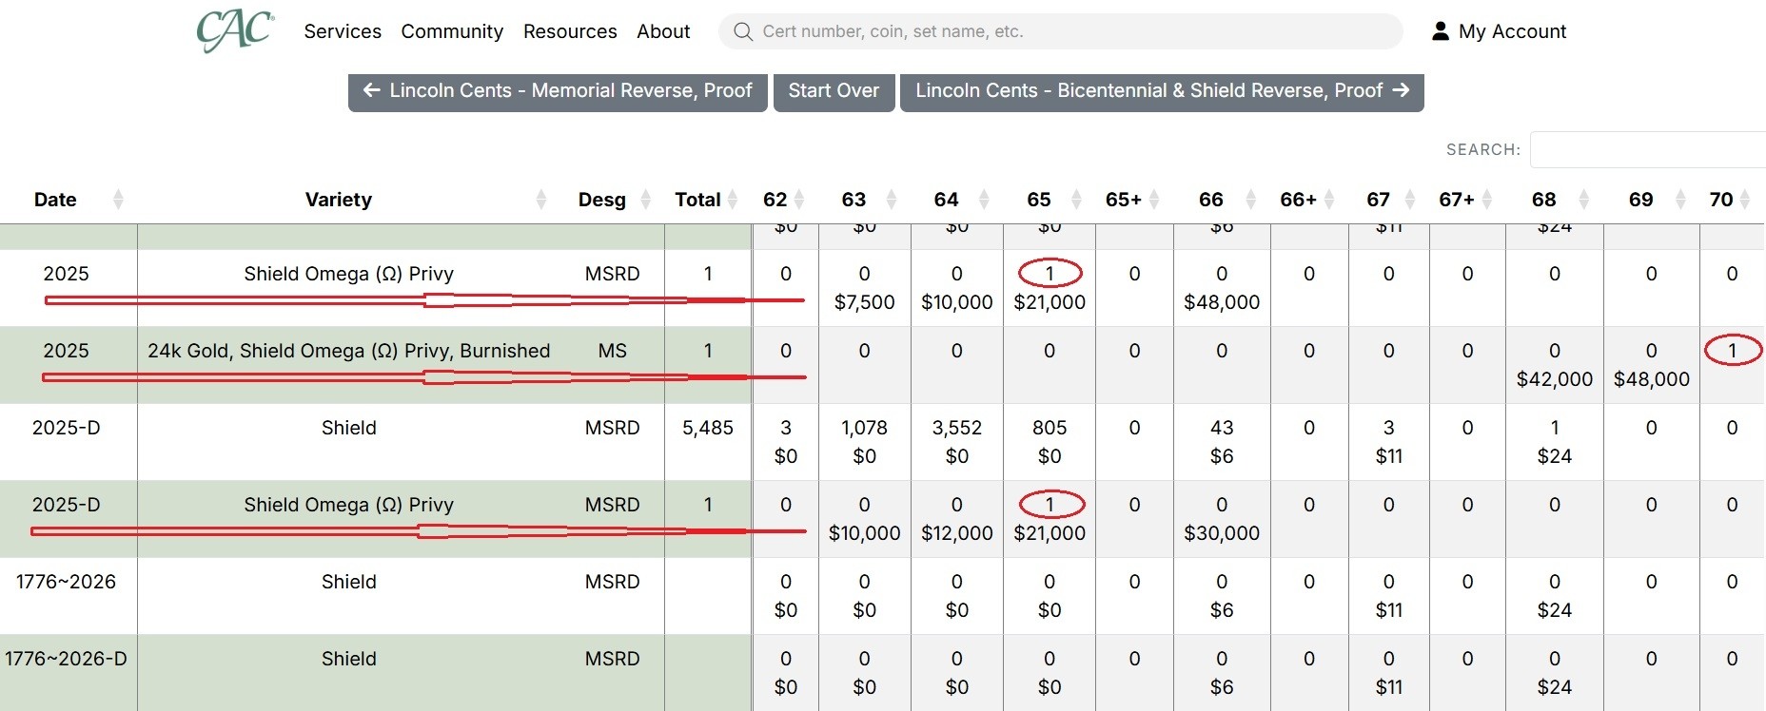Open the Community menu
The width and height of the screenshot is (1766, 711).
pyautogui.click(x=452, y=31)
